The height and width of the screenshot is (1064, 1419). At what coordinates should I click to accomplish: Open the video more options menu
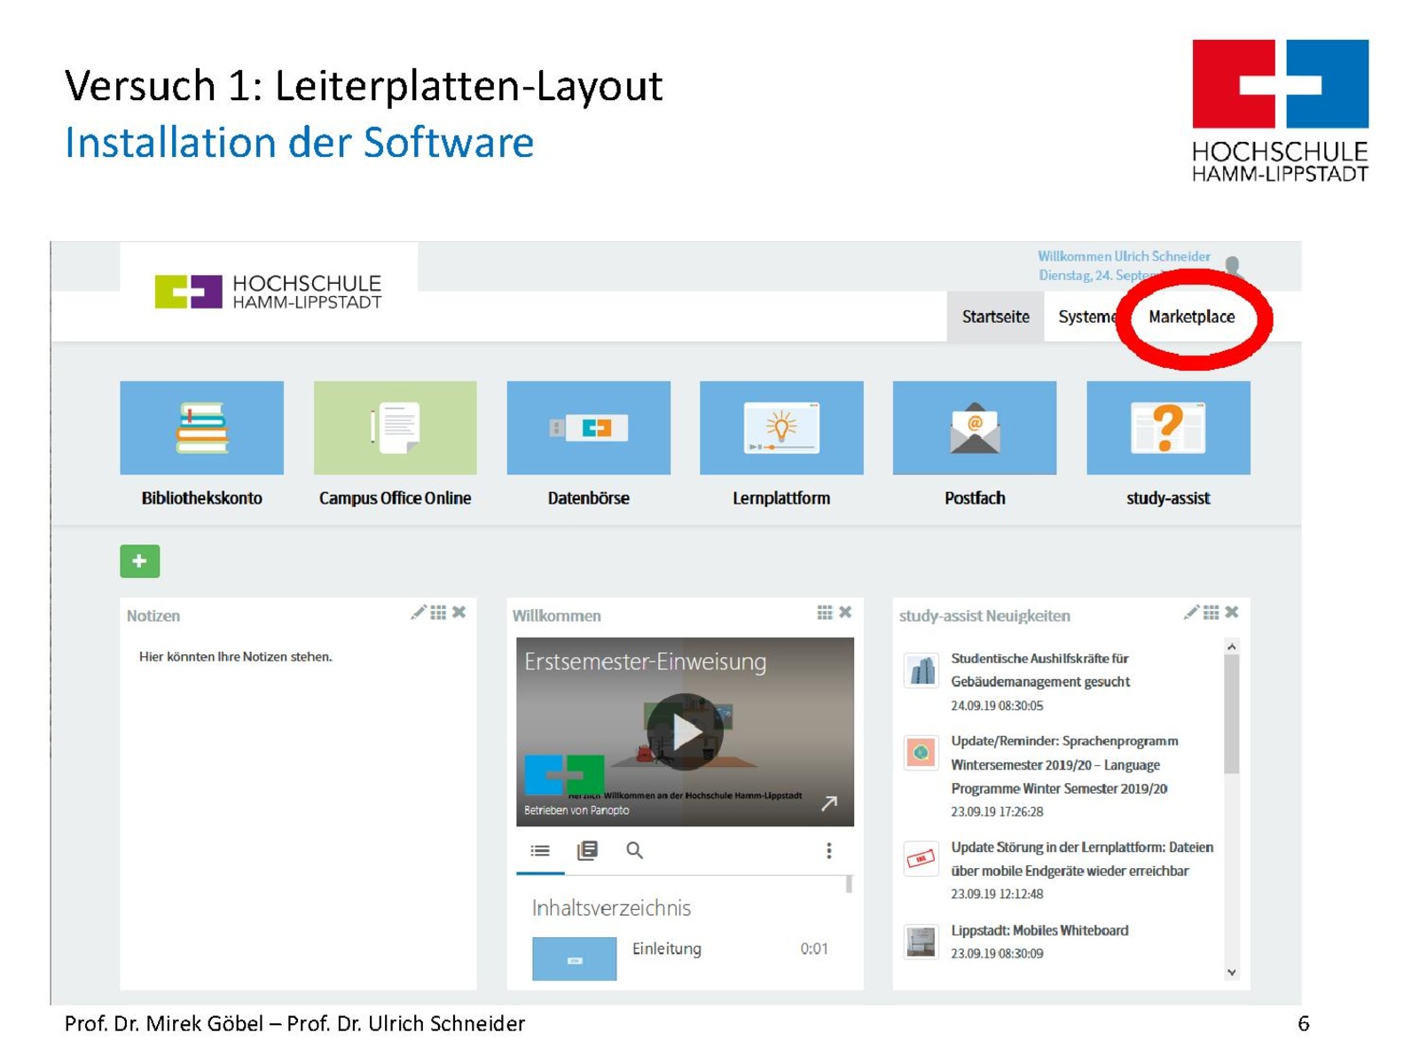828,851
